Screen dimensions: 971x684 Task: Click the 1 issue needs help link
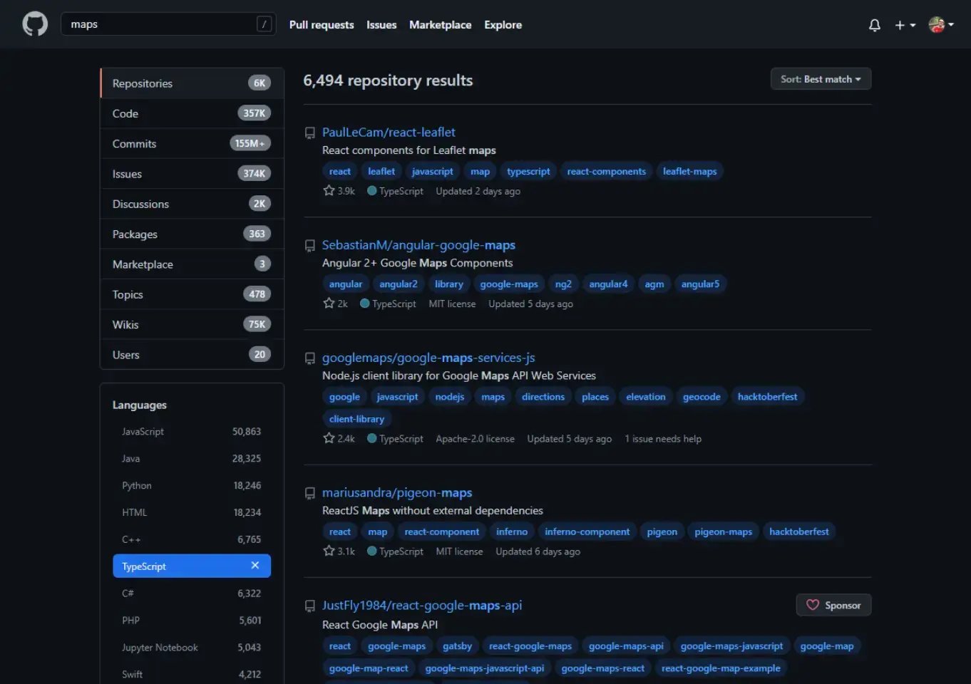tap(663, 439)
